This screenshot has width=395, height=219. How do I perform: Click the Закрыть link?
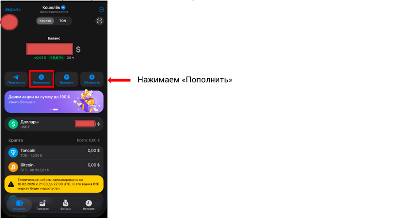(x=13, y=10)
